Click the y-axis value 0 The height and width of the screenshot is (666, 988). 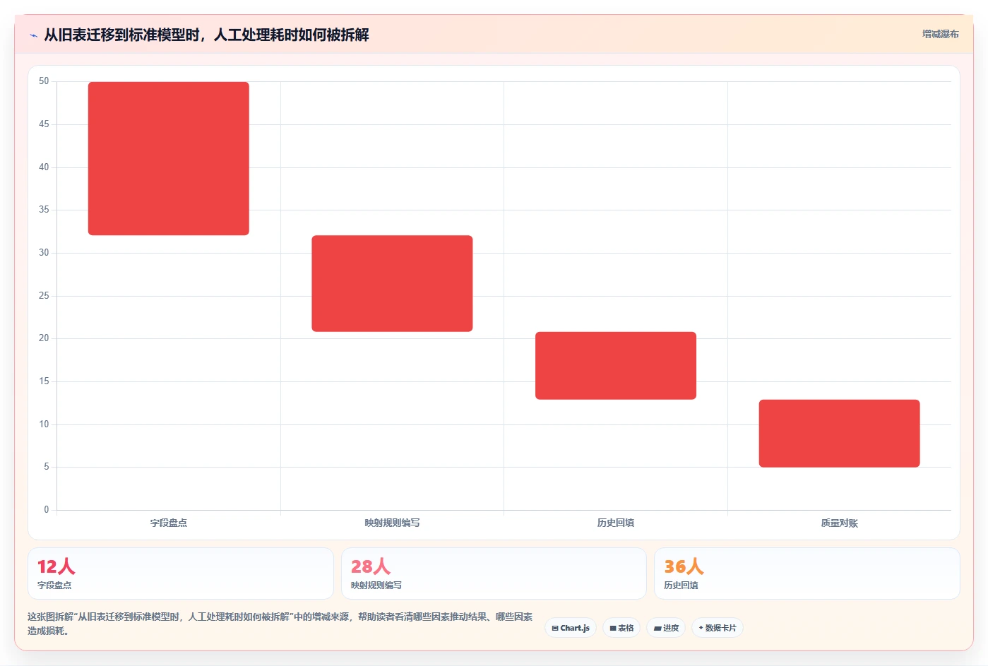coord(47,509)
